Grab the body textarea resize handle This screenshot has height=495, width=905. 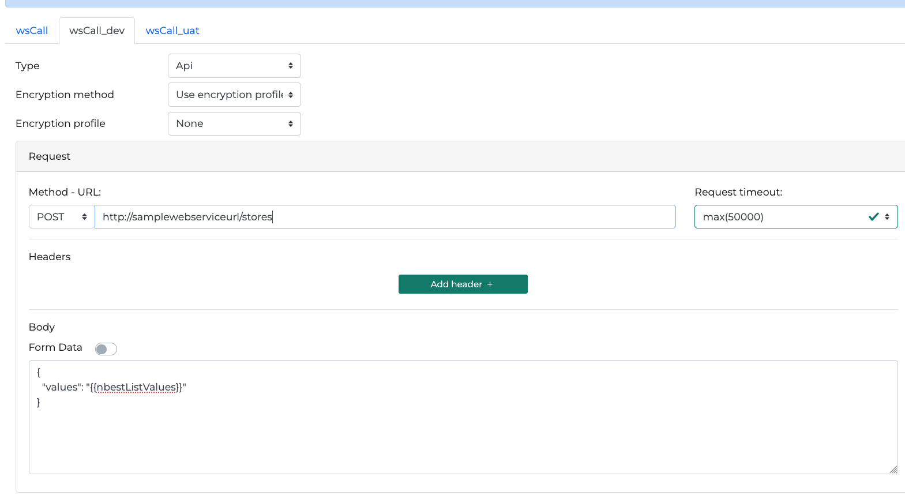tap(893, 470)
